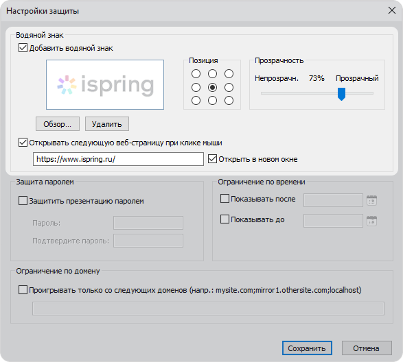Select top-center watermark position

click(x=212, y=73)
